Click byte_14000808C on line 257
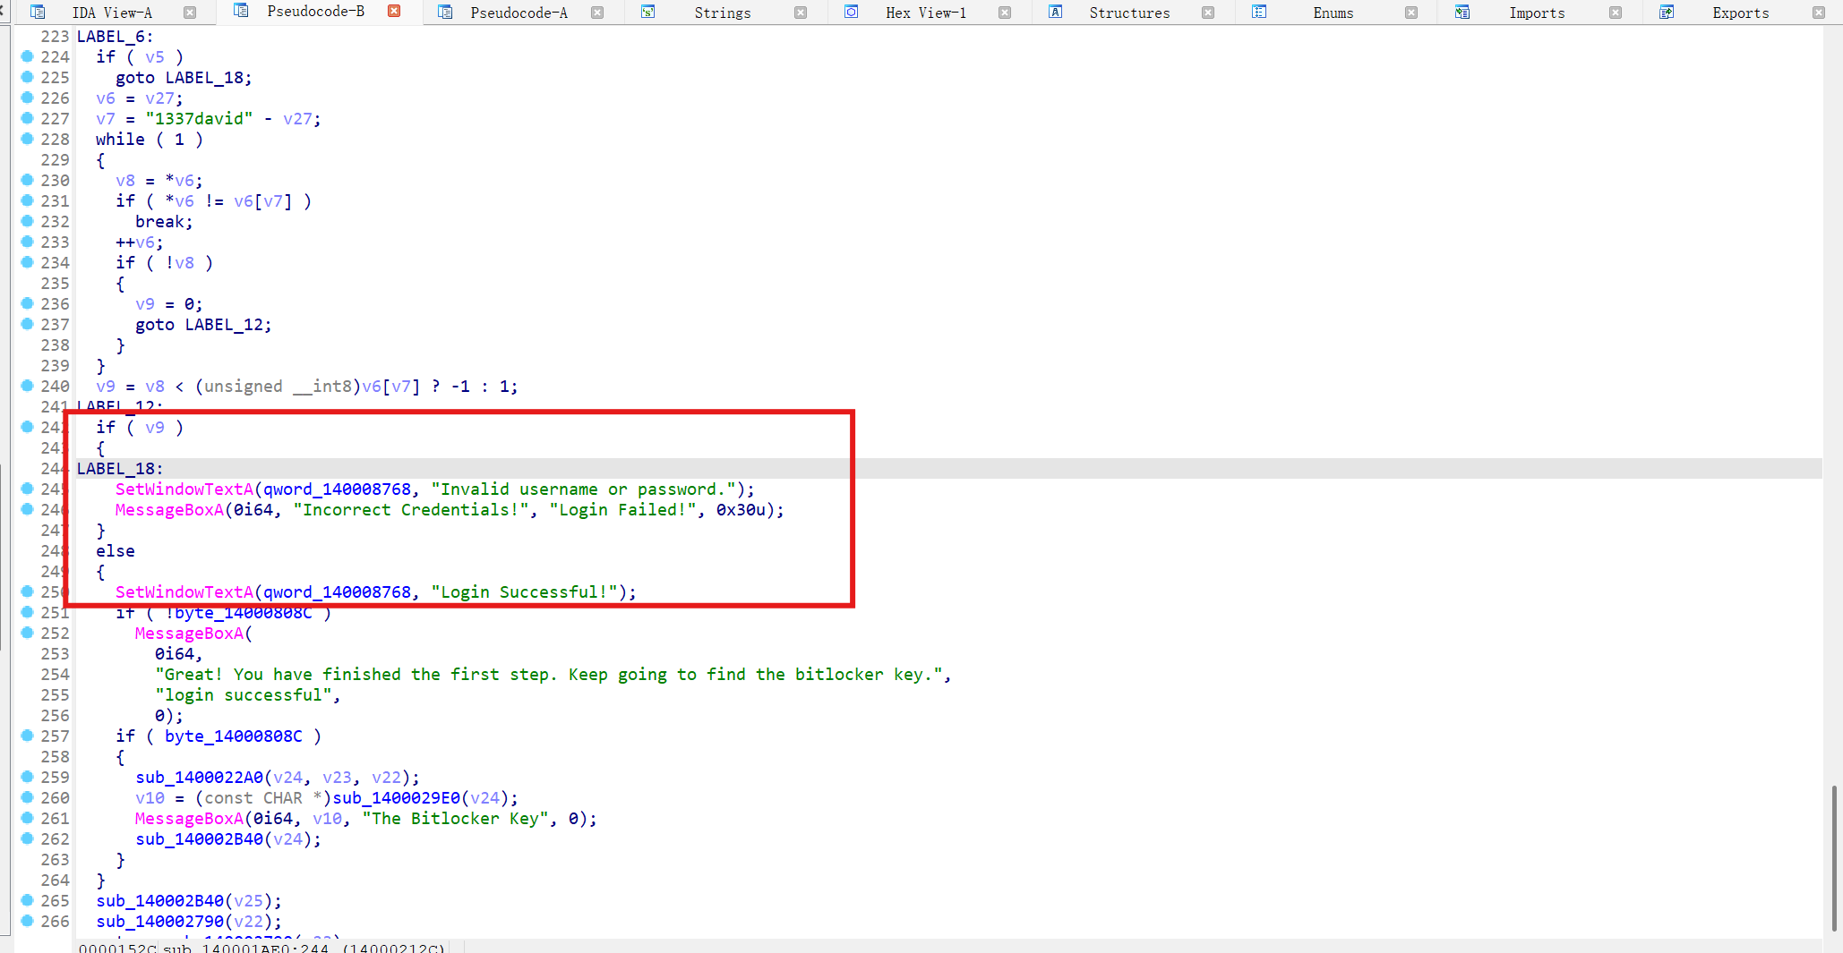This screenshot has width=1843, height=953. [233, 736]
